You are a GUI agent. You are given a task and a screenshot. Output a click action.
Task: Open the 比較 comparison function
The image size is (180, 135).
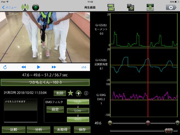click(14, 129)
